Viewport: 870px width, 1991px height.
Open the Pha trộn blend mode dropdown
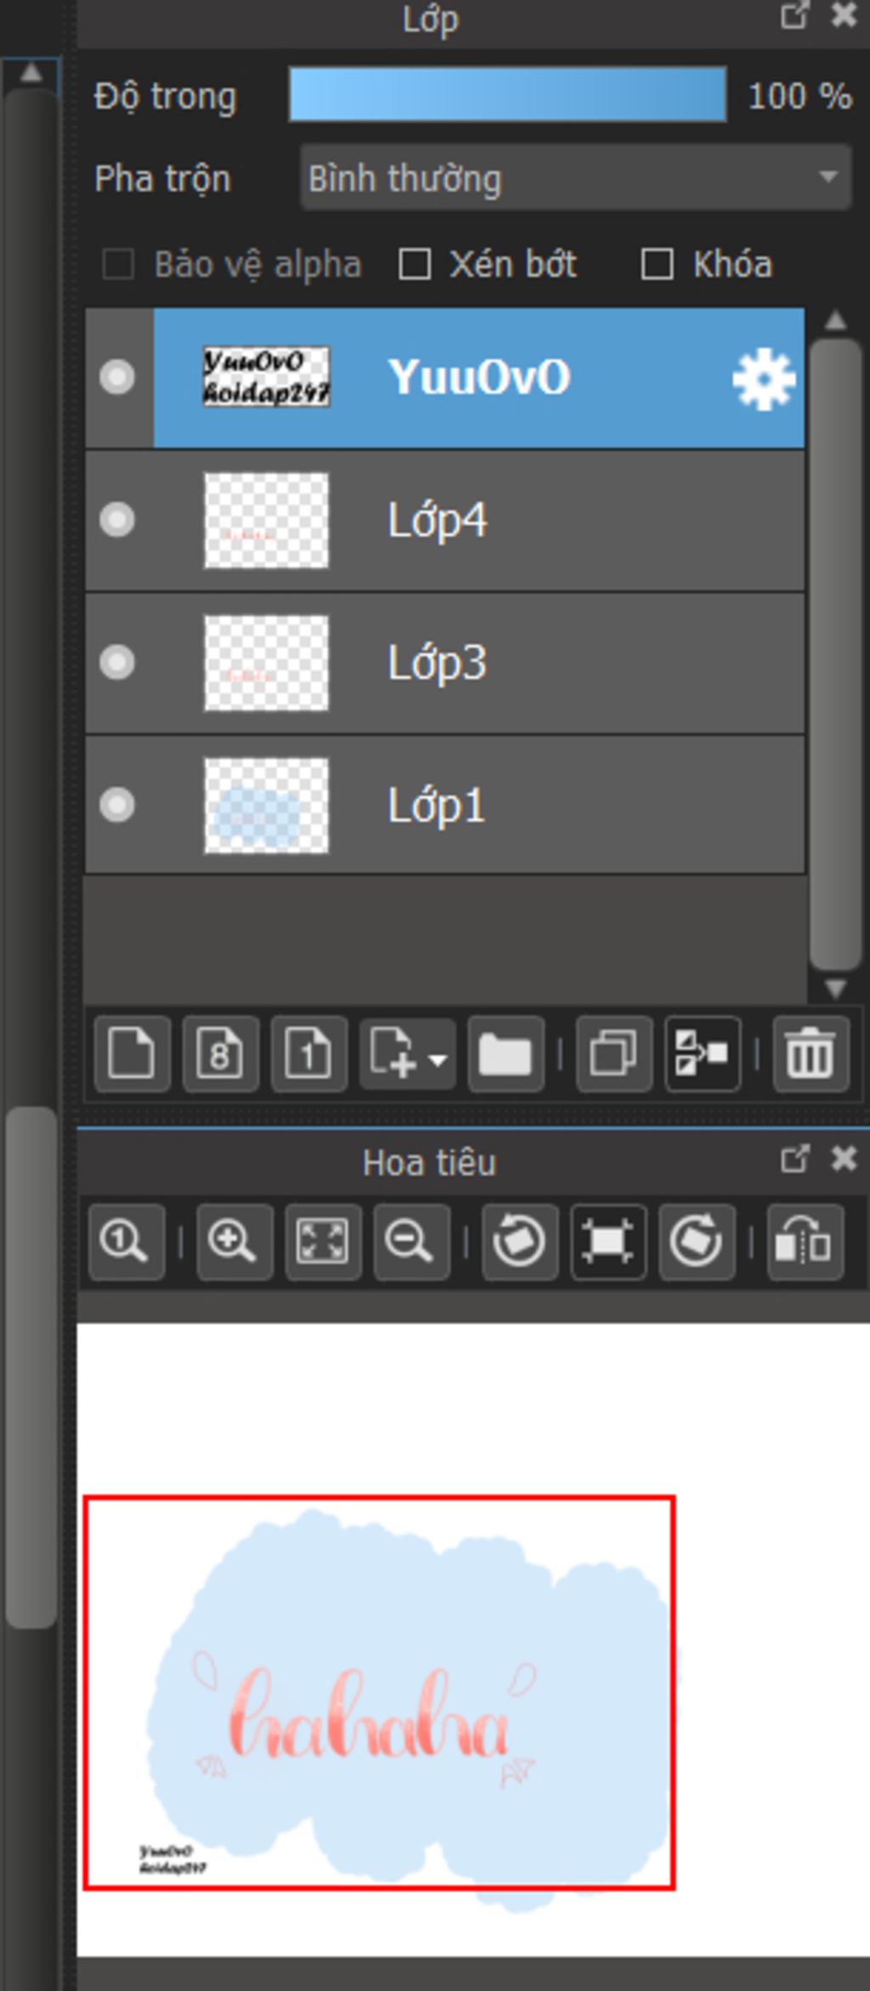point(575,178)
